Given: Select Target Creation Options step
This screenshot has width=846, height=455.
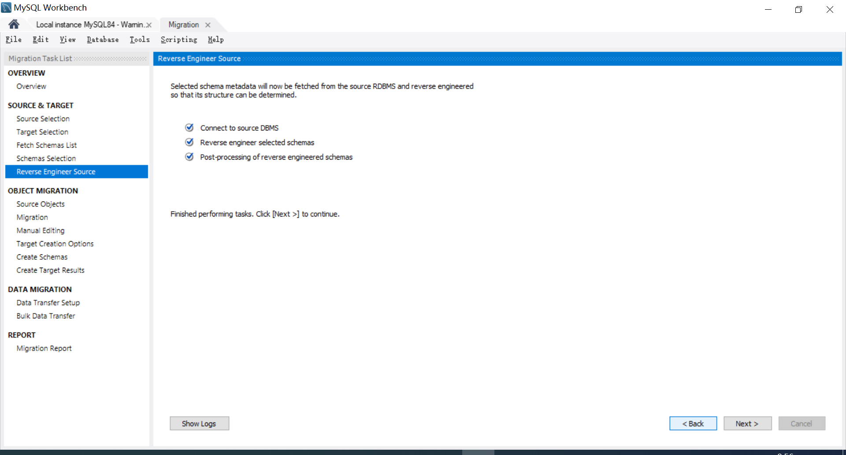Looking at the screenshot, I should coord(55,244).
